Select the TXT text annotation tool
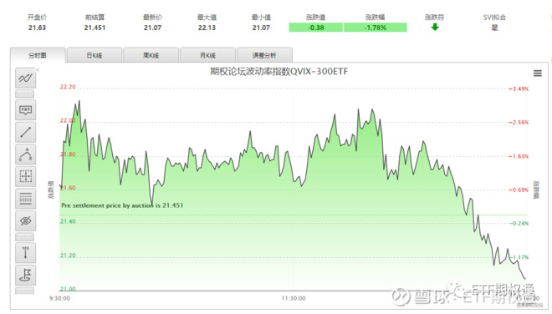Screen dimensions: 552x314 [x=25, y=110]
